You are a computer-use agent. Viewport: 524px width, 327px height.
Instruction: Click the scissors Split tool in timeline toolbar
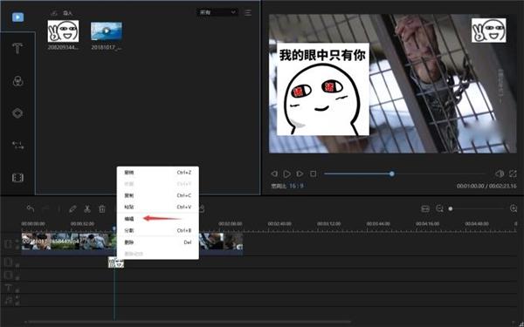pos(87,209)
